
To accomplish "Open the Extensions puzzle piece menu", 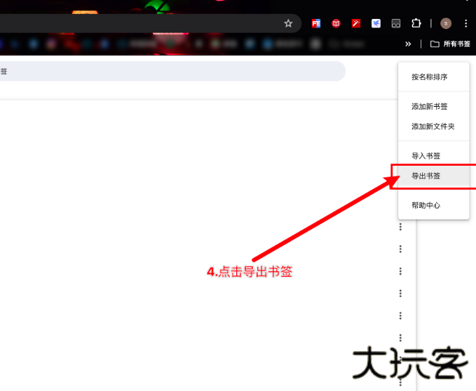I will 416,23.
